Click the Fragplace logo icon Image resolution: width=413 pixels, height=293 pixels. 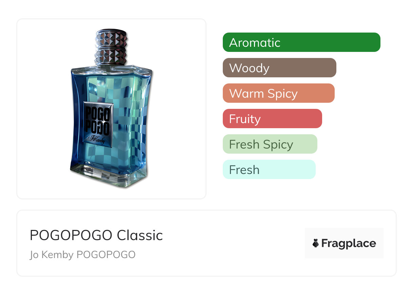(316, 243)
